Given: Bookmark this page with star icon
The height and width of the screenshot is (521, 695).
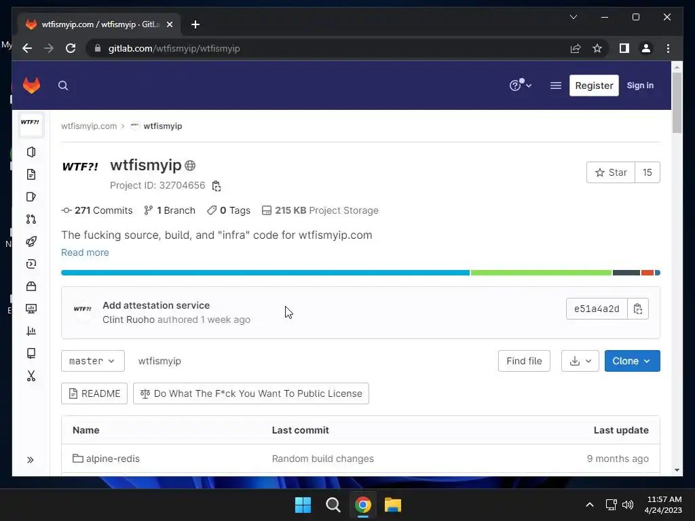Looking at the screenshot, I should (597, 48).
